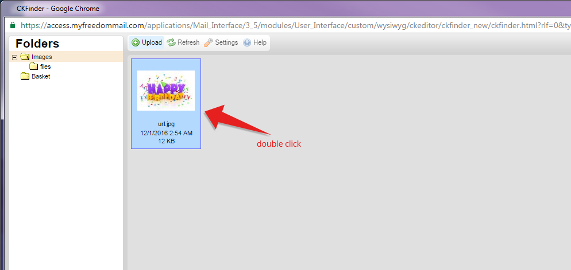Select the Happy Birthday image thumbnail

pos(166,91)
